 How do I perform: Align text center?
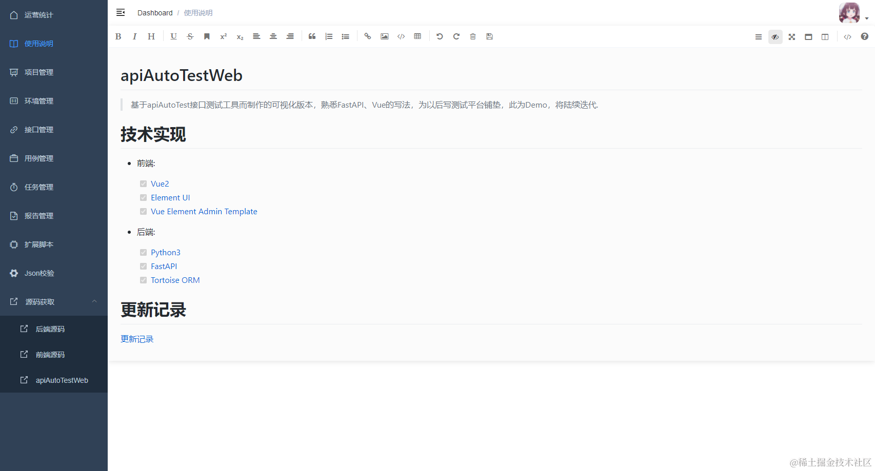(273, 36)
